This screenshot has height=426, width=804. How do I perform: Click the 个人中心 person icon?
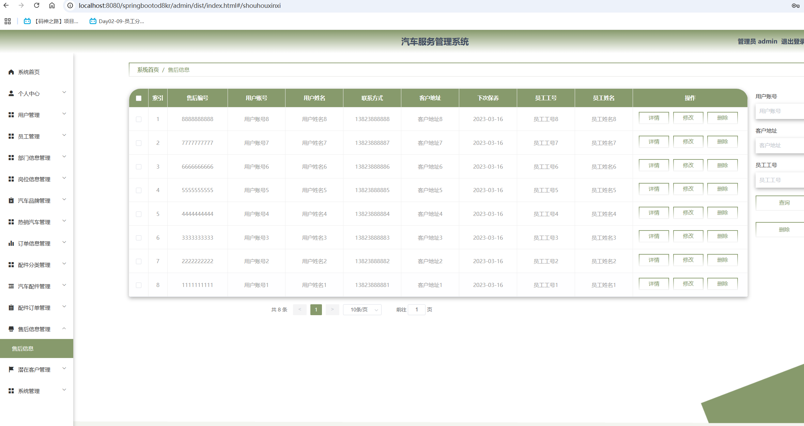pyautogui.click(x=11, y=93)
